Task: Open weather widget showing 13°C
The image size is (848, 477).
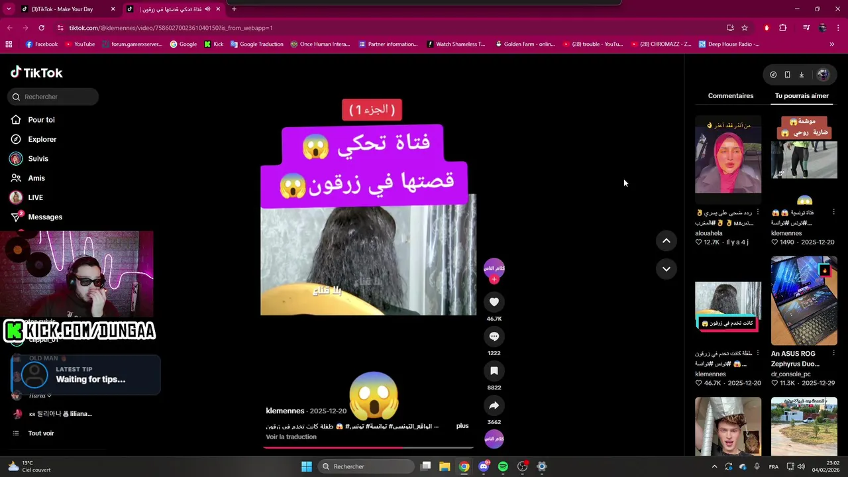Action: (x=29, y=466)
